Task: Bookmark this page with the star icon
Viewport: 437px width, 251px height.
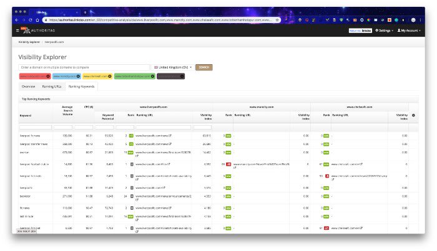Action: pyautogui.click(x=277, y=20)
